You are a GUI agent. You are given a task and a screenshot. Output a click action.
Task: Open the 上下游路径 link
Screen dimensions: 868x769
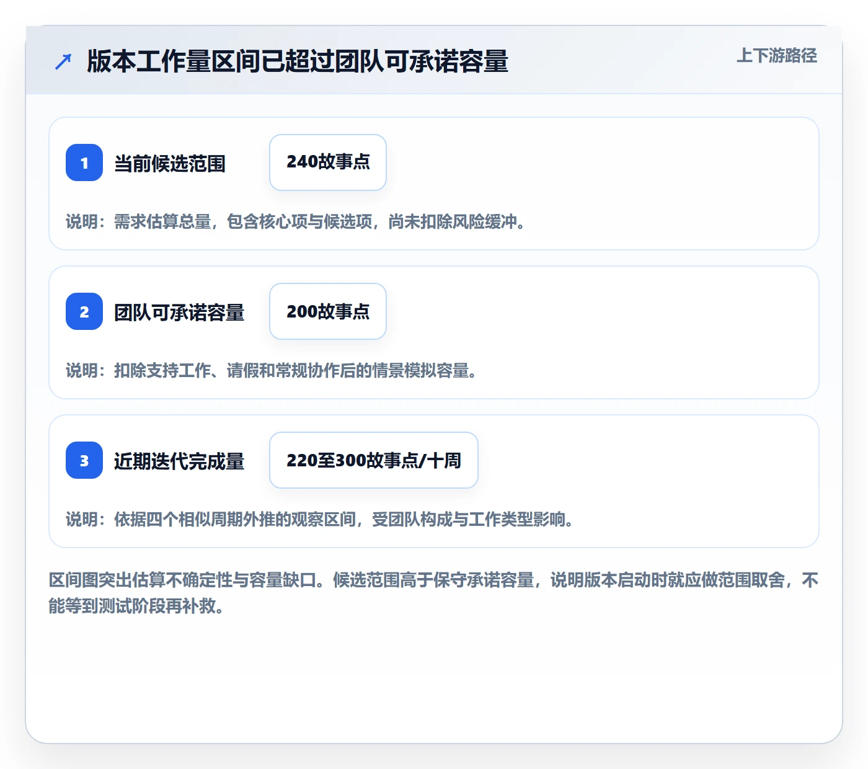(777, 56)
